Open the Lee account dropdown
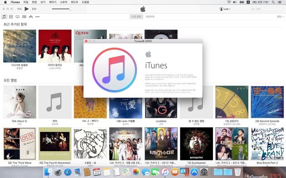The image size is (286, 178). point(225,9)
